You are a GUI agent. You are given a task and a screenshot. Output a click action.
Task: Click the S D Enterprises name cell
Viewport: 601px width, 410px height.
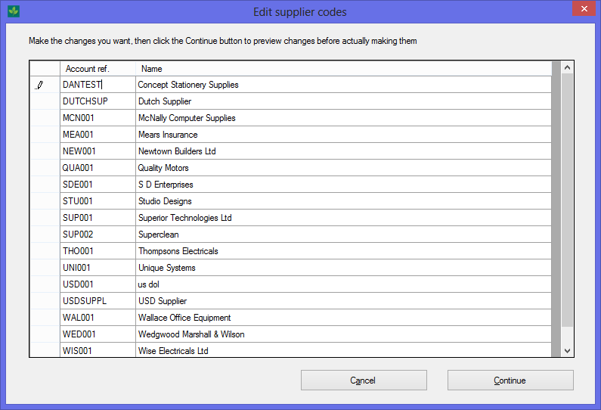(x=343, y=185)
